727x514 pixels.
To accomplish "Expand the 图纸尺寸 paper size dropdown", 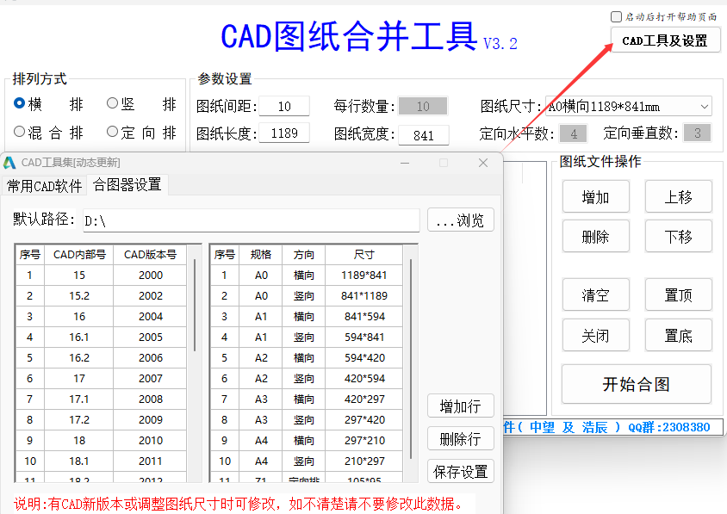I will tap(704, 107).
